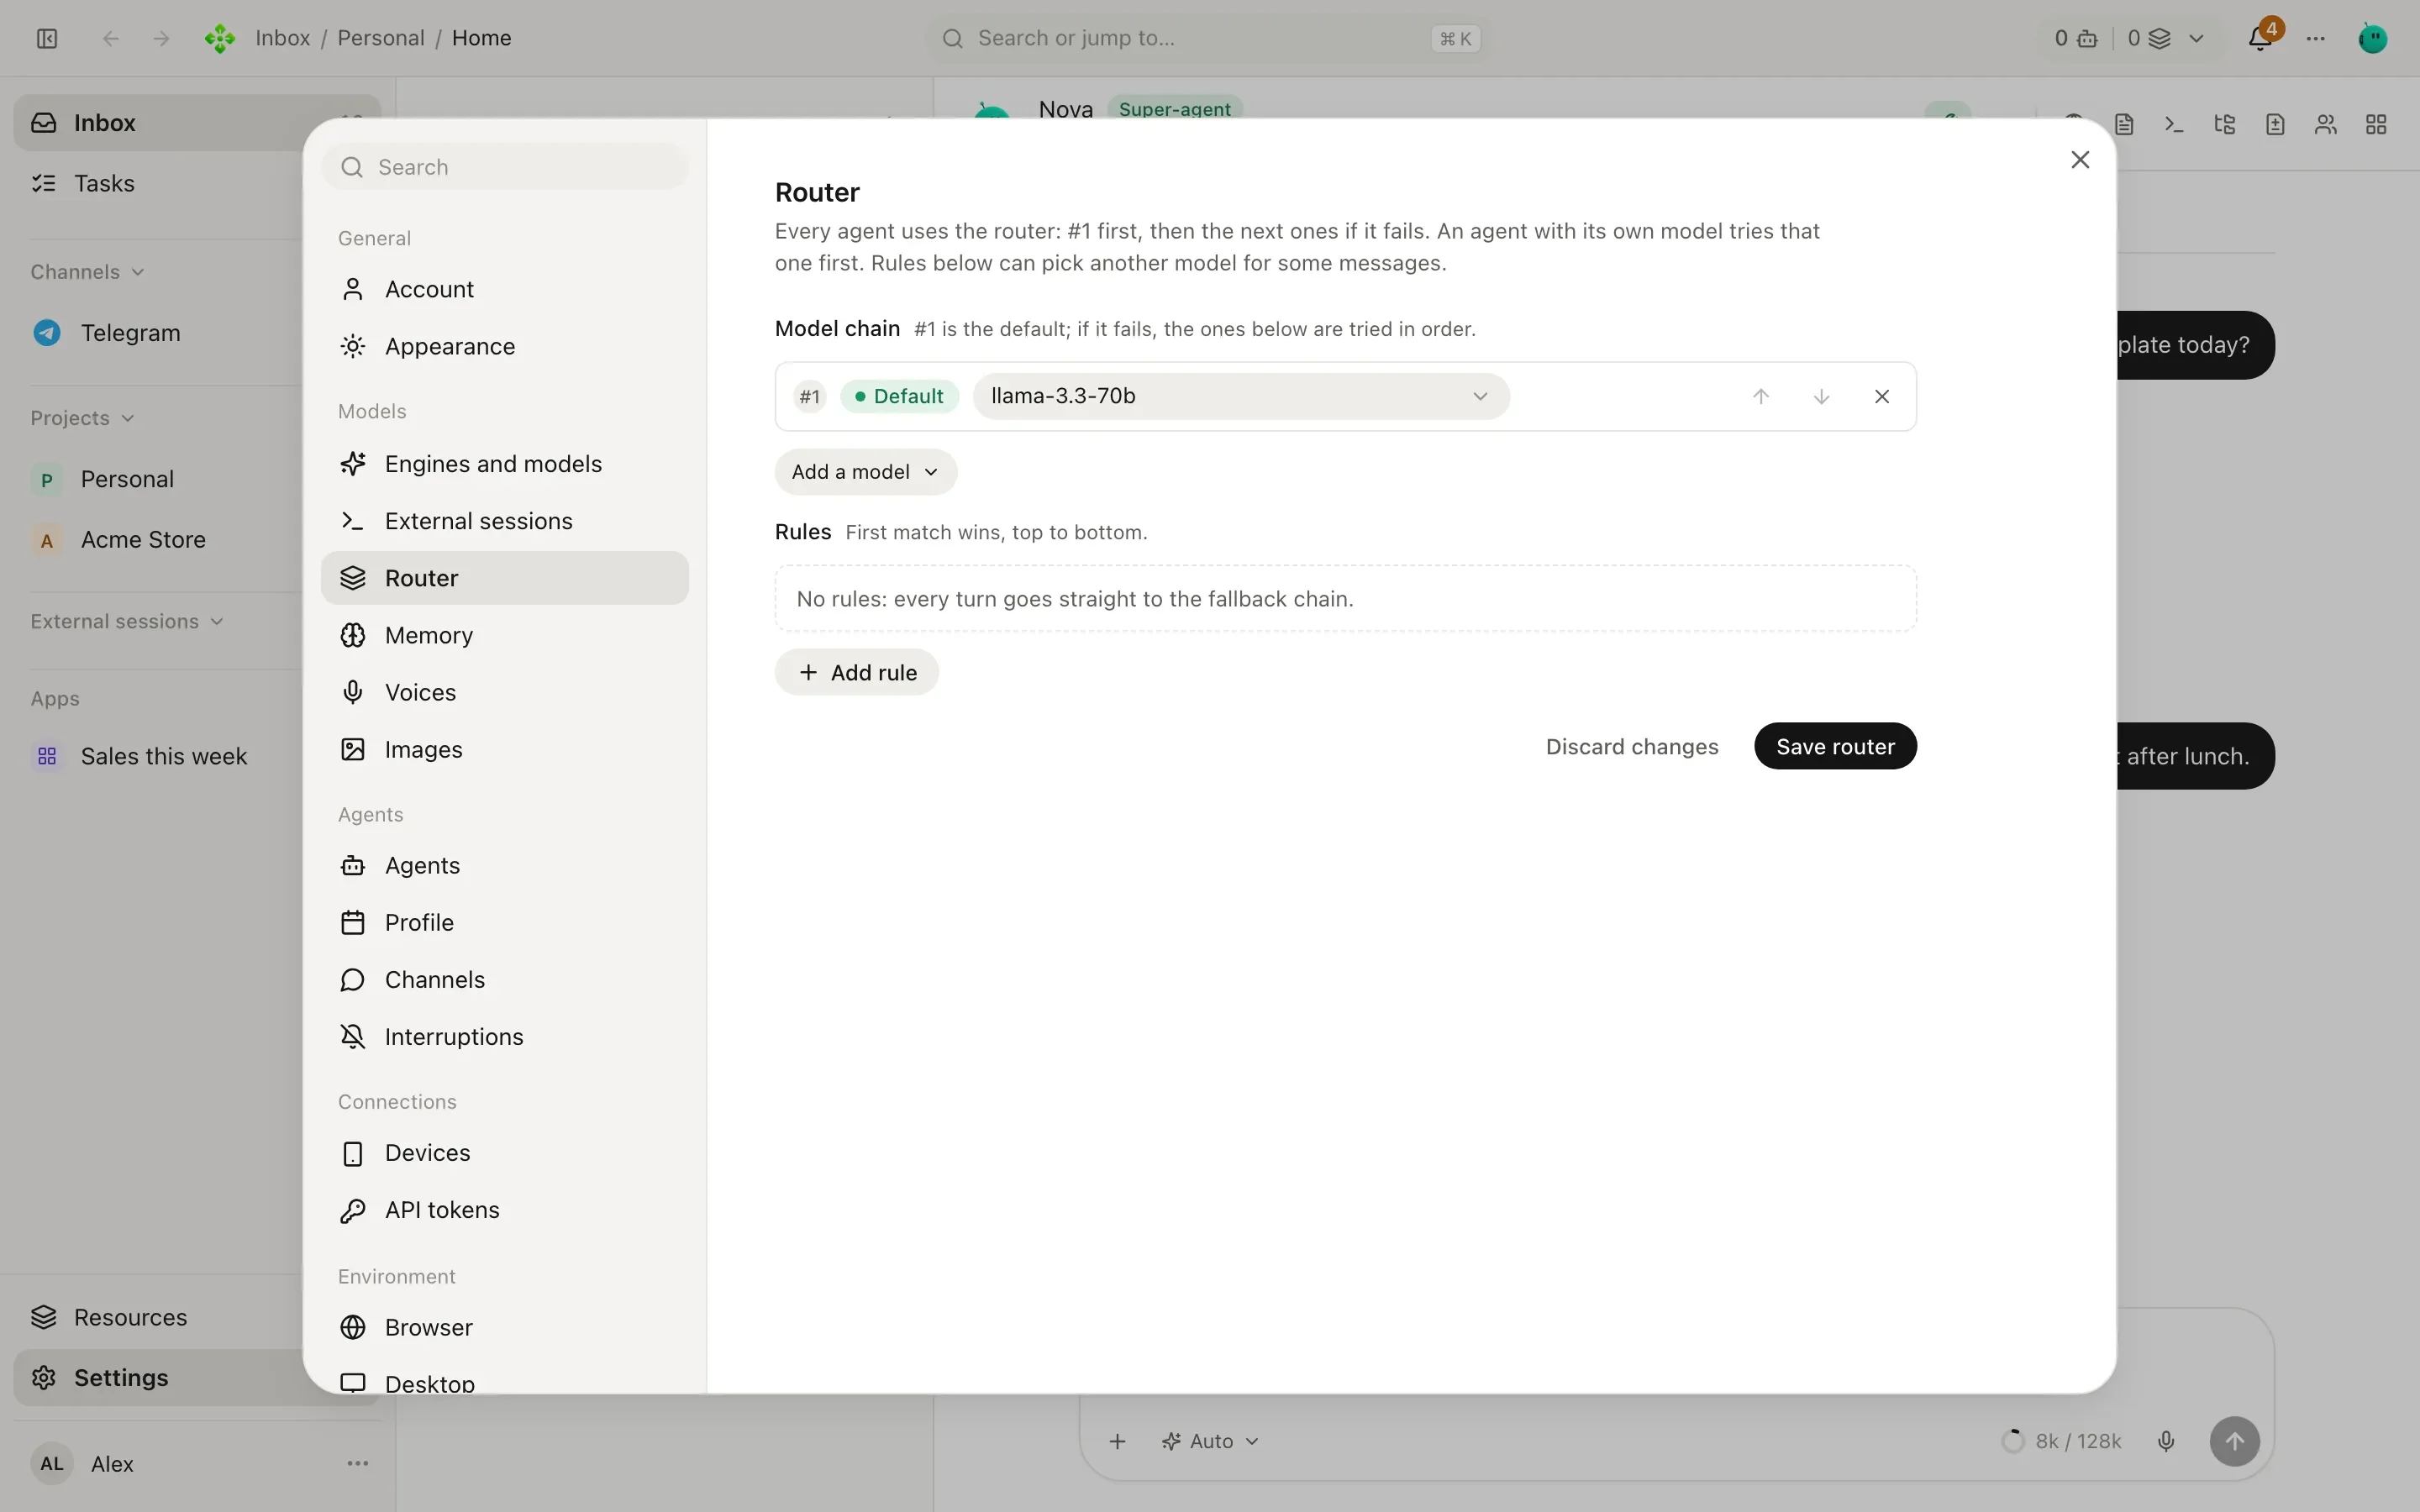This screenshot has width=2420, height=1512.
Task: Open Channels settings
Action: [504, 979]
